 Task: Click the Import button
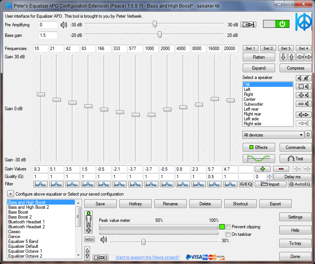click(x=270, y=184)
